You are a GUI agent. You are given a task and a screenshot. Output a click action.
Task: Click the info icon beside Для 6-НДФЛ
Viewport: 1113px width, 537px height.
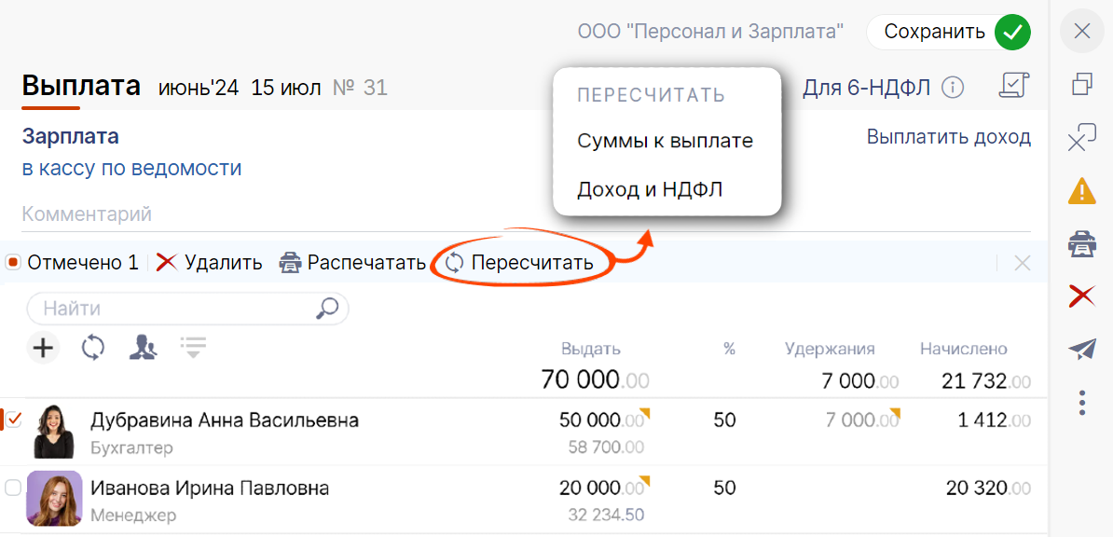[x=952, y=88]
